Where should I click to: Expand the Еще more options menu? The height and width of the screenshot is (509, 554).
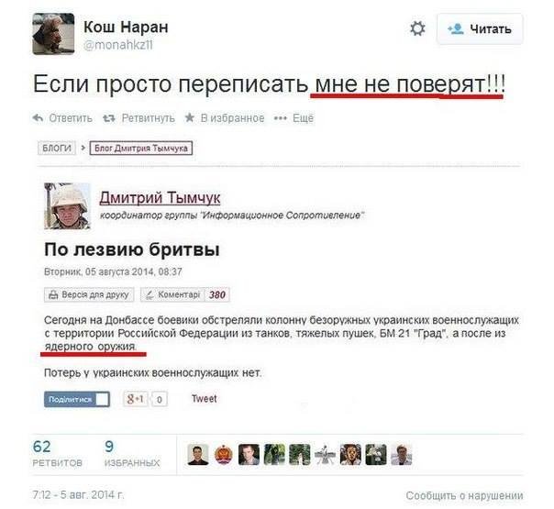click(294, 118)
